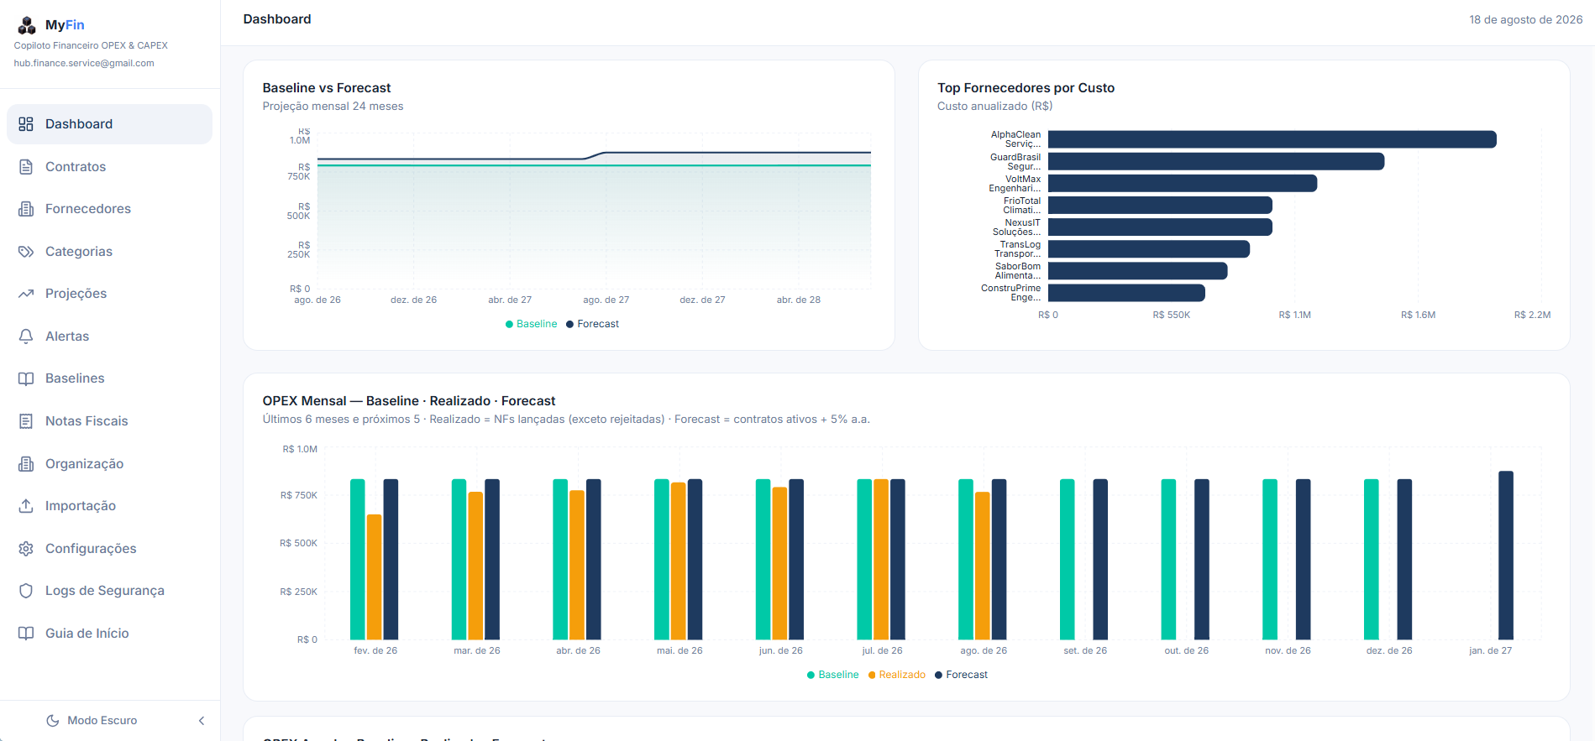The image size is (1595, 741).
Task: Click the Baselines book icon
Action: [26, 378]
